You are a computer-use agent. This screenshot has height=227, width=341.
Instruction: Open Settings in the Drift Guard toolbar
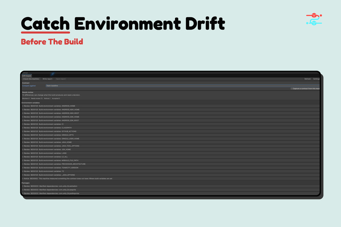click(316, 79)
